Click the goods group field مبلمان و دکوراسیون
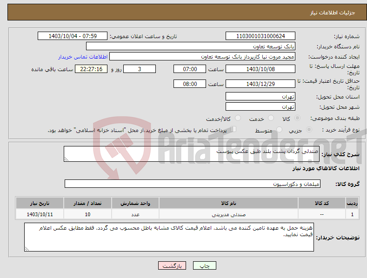Screen dimensions: 367x278 point(193,184)
